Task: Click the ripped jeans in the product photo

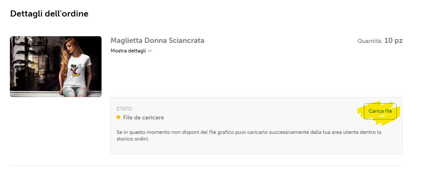Action: coord(76,91)
